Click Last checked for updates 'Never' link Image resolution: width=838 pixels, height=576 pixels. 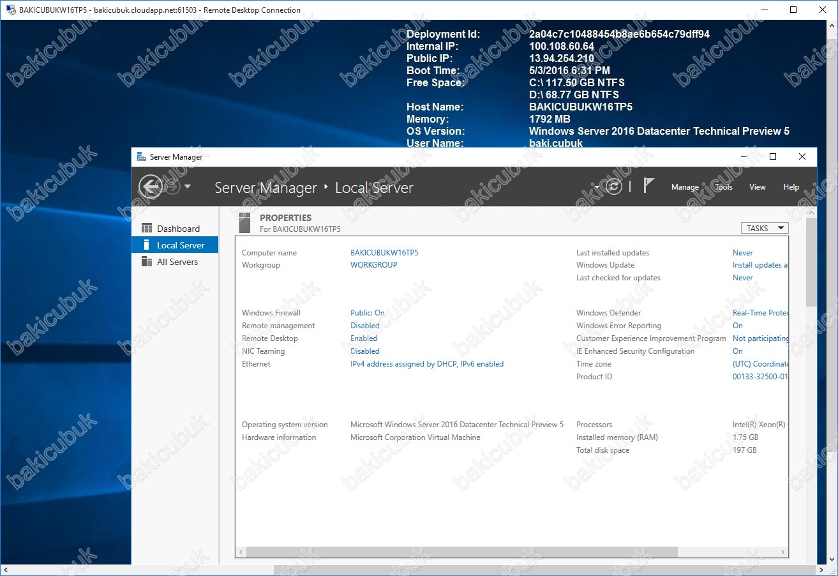743,278
